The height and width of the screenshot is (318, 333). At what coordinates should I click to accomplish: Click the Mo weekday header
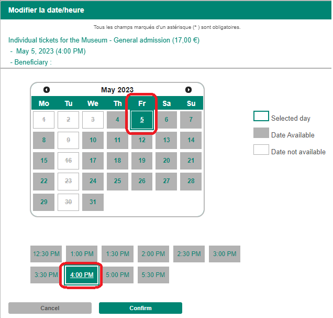tap(44, 103)
